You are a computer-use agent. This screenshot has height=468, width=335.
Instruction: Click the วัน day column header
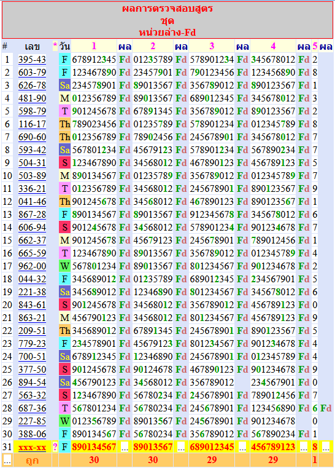(x=64, y=46)
